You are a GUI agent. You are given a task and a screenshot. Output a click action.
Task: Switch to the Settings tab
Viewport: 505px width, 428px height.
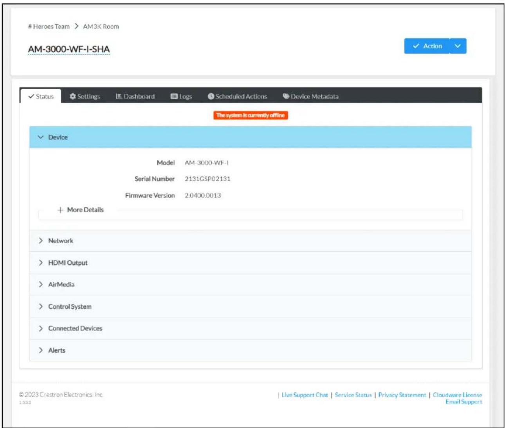click(x=85, y=96)
